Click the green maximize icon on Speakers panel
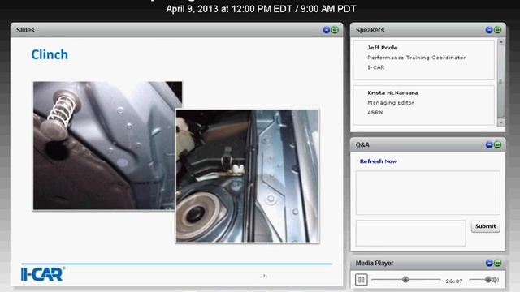Viewport: 520px width, 292px height. click(498, 30)
